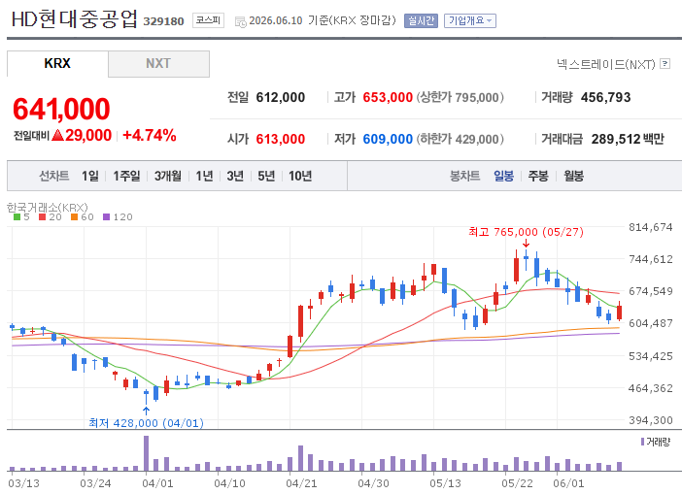
Task: Click the 04/21 date axis label
Action: click(301, 483)
